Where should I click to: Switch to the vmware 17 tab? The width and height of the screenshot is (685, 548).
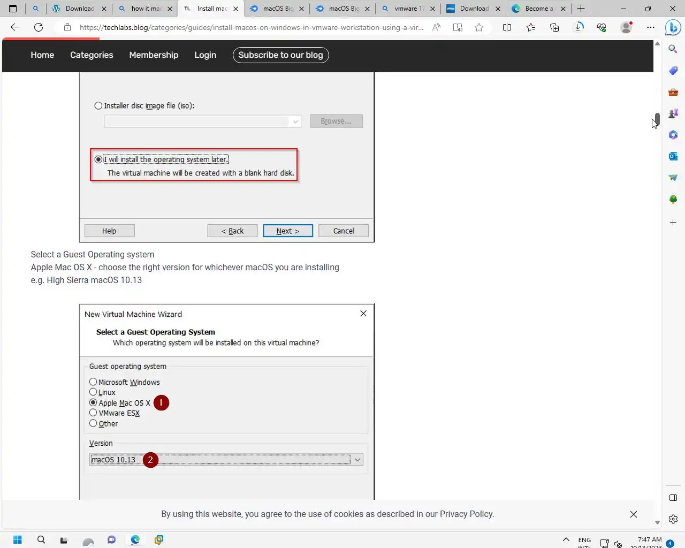coord(408,9)
